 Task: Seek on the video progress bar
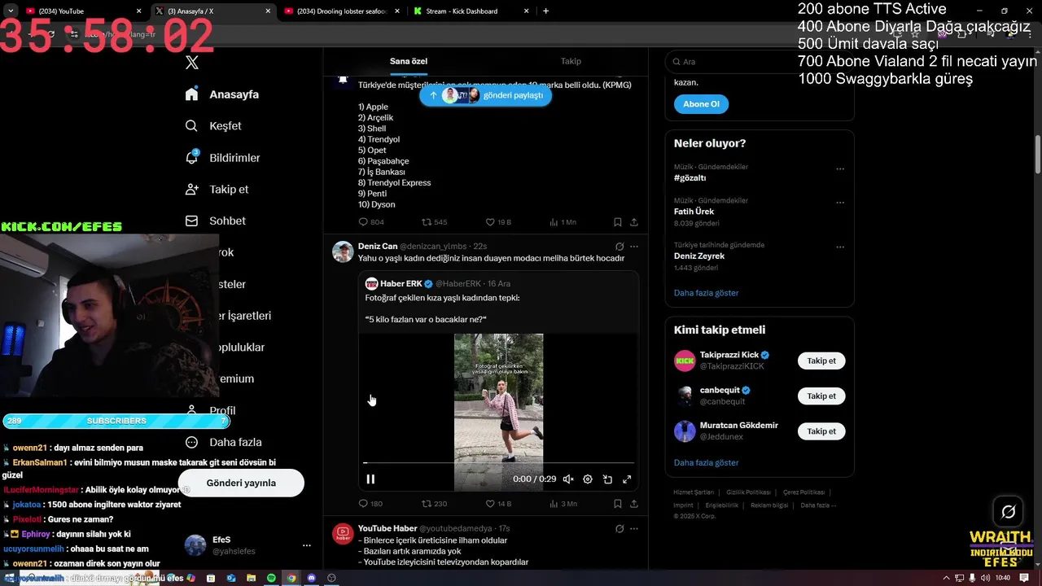498,462
